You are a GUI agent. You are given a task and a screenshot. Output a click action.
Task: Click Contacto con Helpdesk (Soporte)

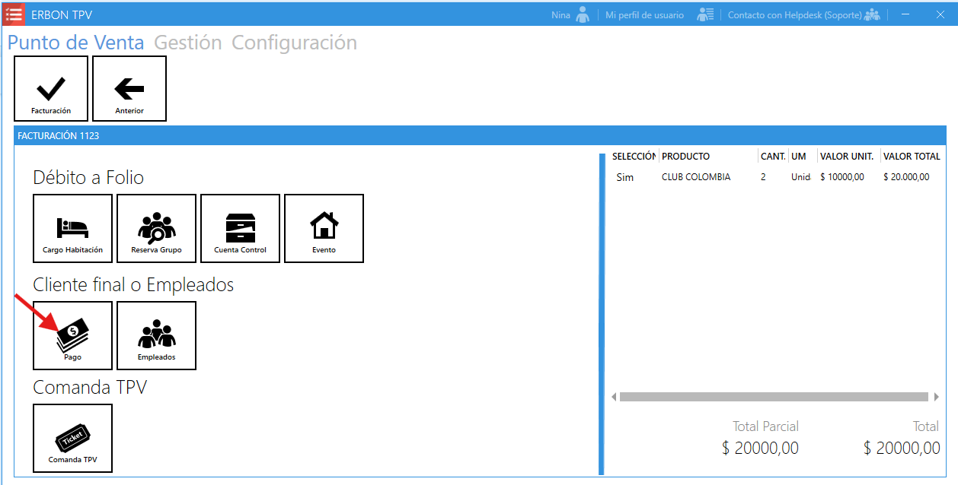[x=794, y=15]
